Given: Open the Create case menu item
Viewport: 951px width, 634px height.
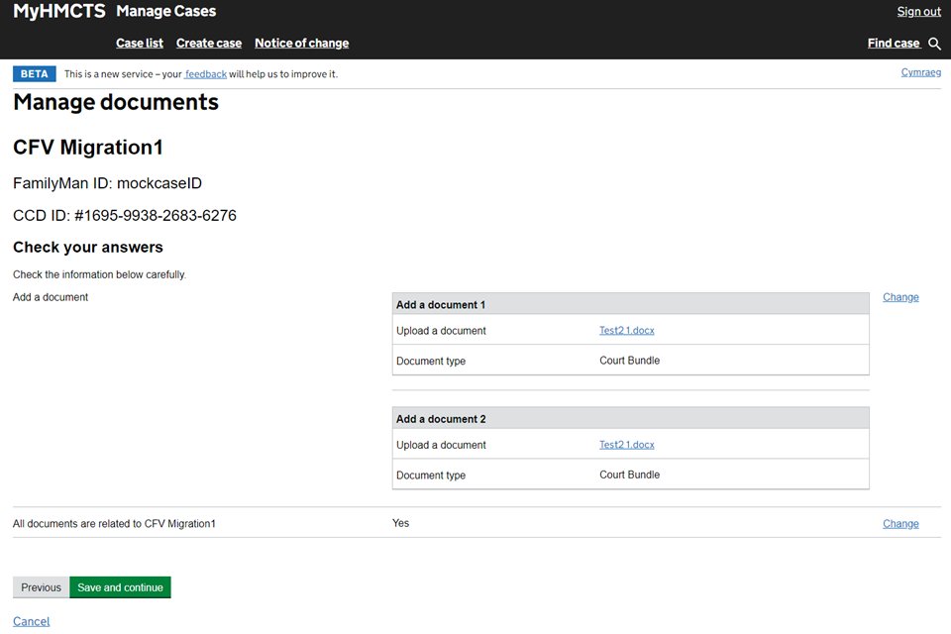Looking at the screenshot, I should [209, 44].
